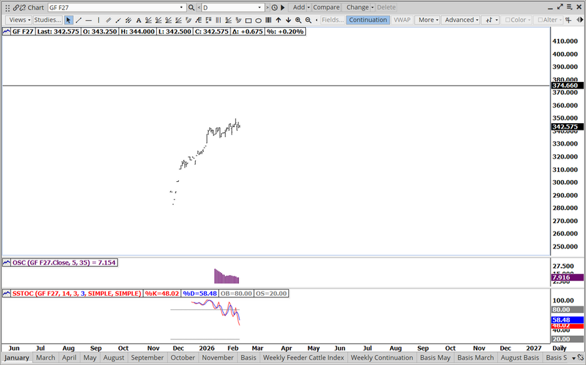This screenshot has height=365, width=586.
Task: Click the drag-handle dots icon
Action: (7, 7)
